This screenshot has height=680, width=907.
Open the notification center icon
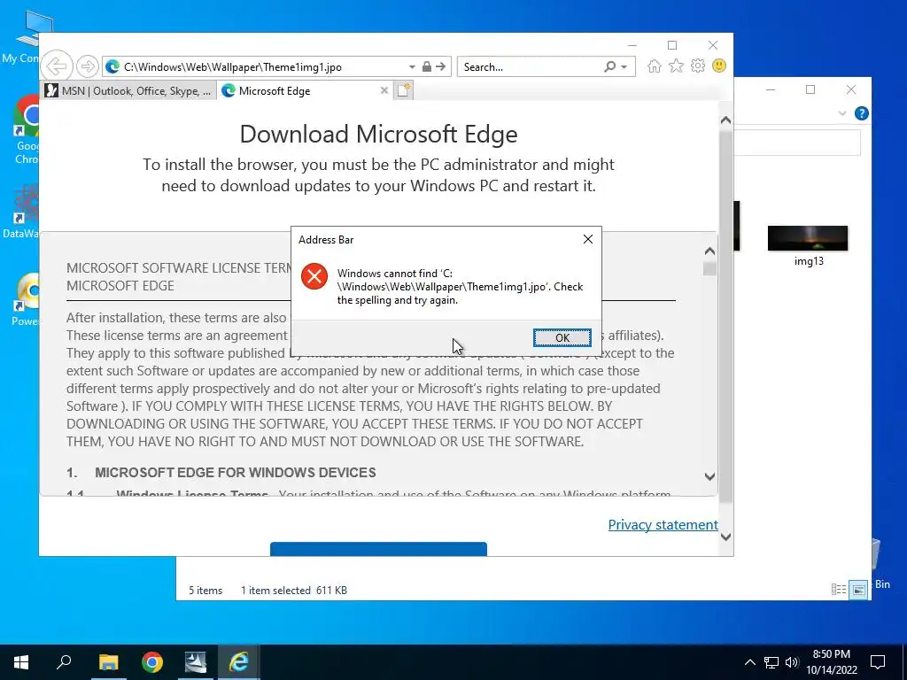(x=878, y=662)
